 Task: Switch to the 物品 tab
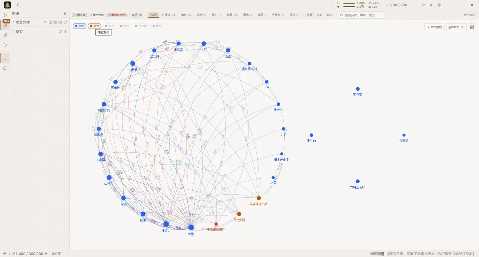232,15
